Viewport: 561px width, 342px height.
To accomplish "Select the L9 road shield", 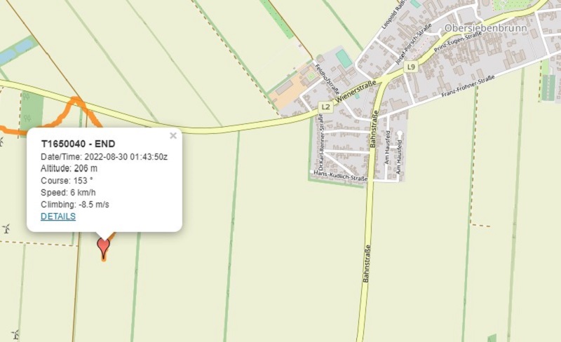I will pyautogui.click(x=411, y=67).
